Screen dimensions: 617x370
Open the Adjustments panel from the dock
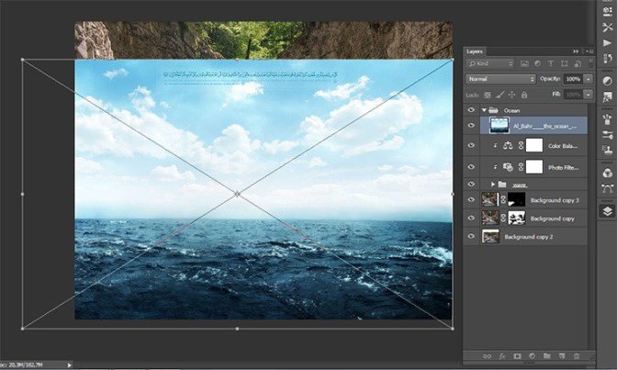point(607,80)
